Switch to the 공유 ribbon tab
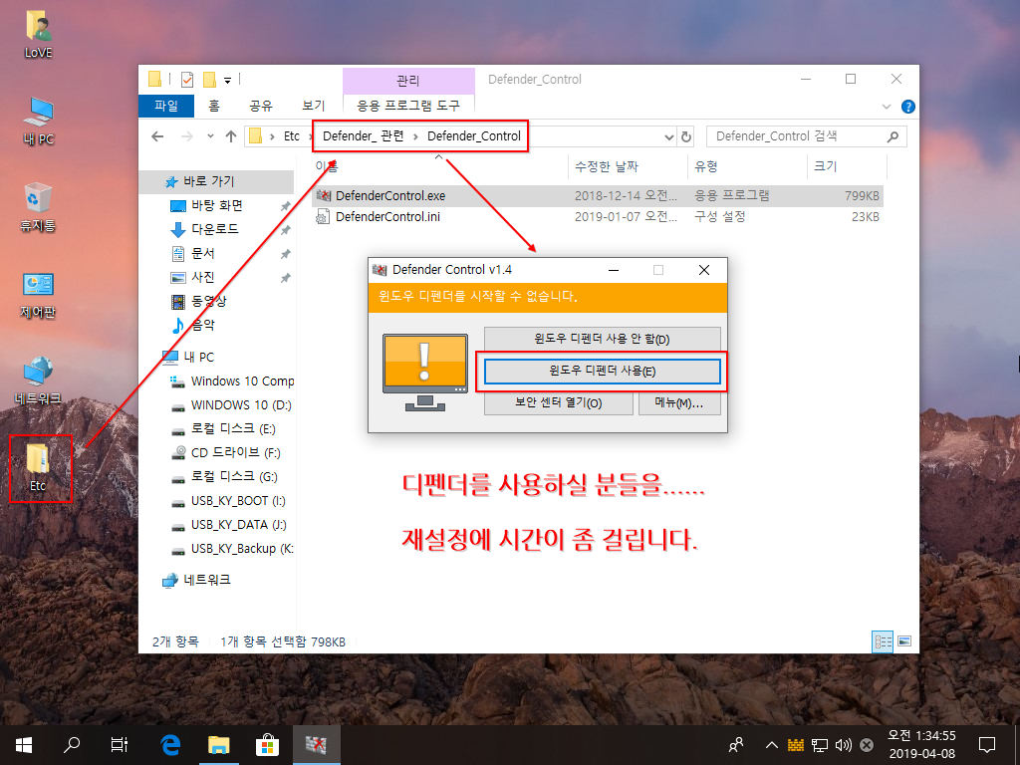1020x765 pixels. coord(261,106)
